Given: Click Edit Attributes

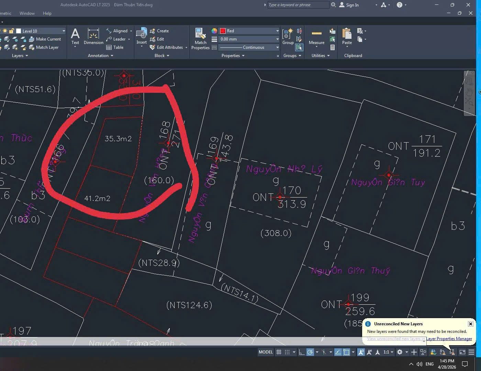Looking at the screenshot, I should [x=167, y=47].
